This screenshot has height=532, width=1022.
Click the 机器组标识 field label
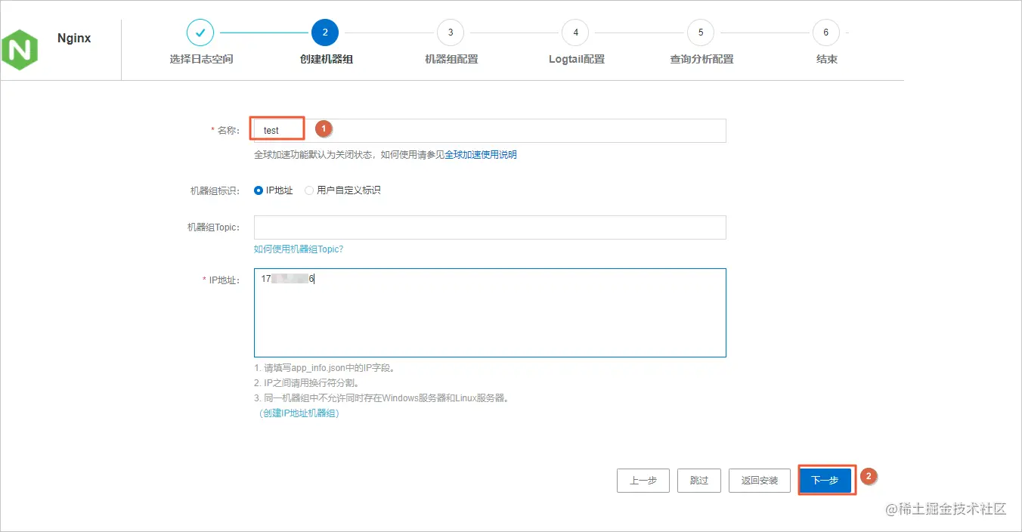215,190
